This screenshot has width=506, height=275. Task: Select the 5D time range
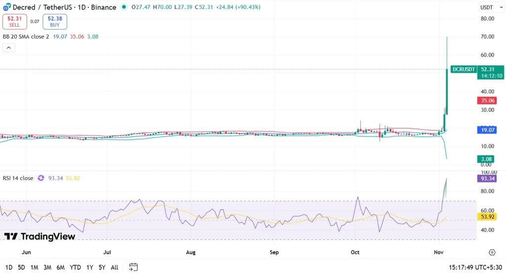tap(21, 267)
